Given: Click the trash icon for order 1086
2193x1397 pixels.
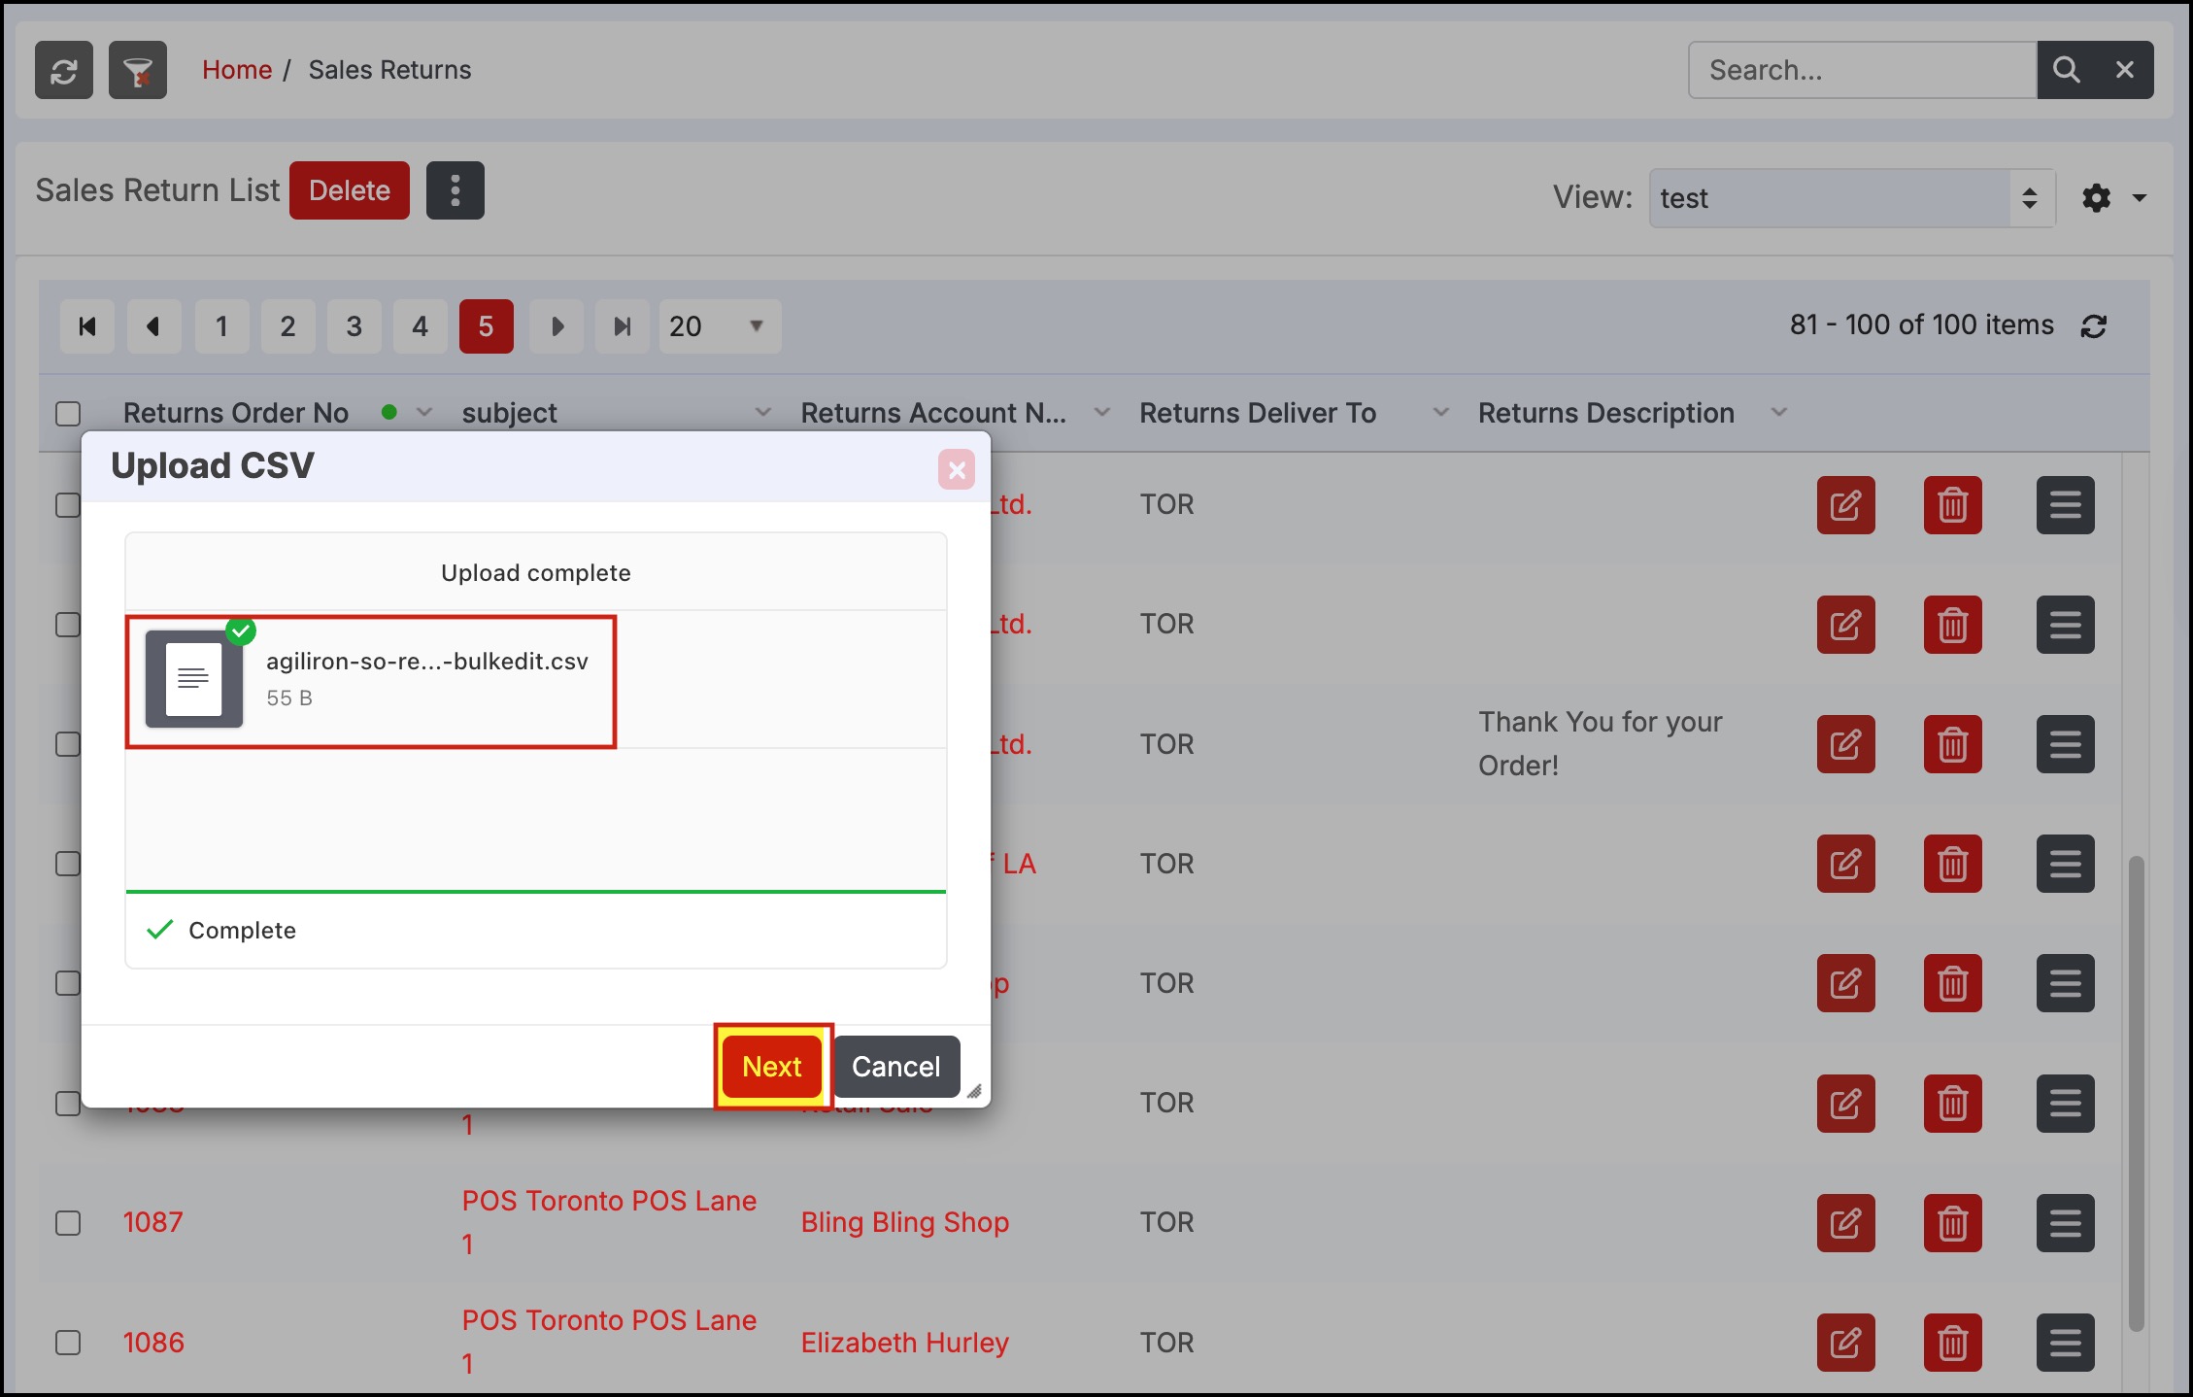Looking at the screenshot, I should (1952, 1343).
